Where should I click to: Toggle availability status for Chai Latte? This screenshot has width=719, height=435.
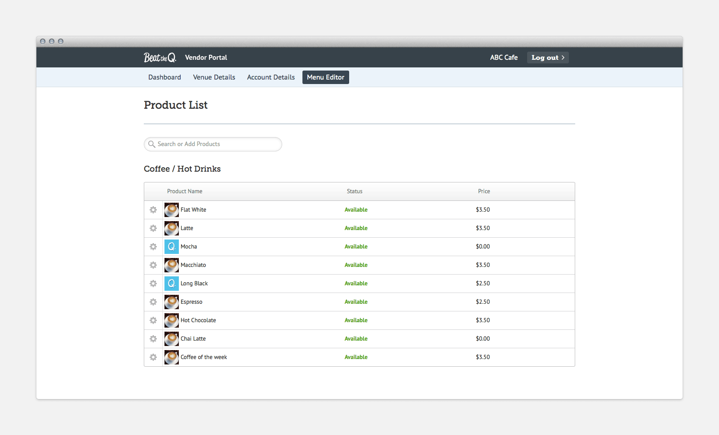click(356, 338)
